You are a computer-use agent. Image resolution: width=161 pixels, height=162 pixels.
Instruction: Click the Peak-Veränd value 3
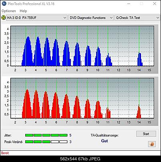coord(70,142)
